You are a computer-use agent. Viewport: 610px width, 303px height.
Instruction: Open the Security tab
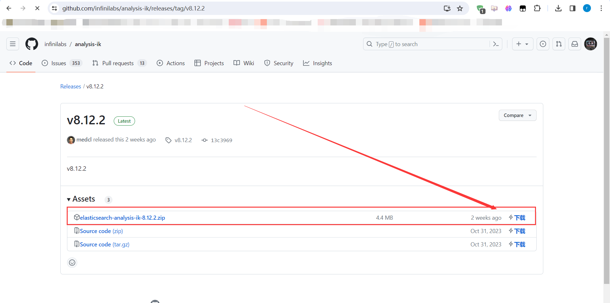point(279,63)
